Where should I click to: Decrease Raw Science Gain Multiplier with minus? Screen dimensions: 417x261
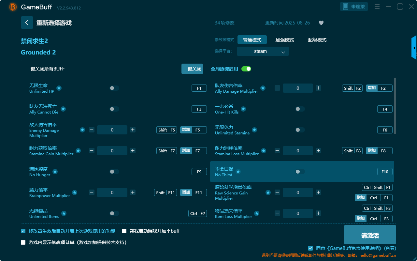[x=277, y=192]
